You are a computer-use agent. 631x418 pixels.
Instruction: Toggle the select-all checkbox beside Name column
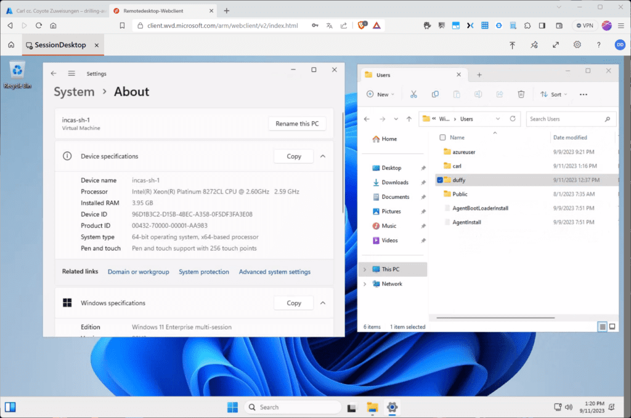(442, 137)
